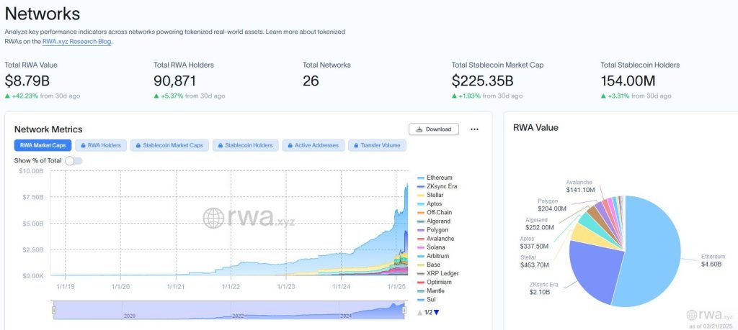738x330 pixels.
Task: Toggle Mantle series in chart legend
Action: click(431, 291)
